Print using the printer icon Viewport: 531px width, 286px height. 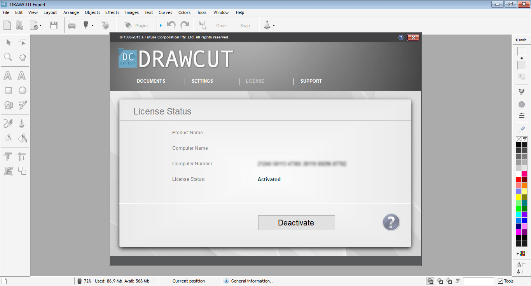click(x=72, y=26)
